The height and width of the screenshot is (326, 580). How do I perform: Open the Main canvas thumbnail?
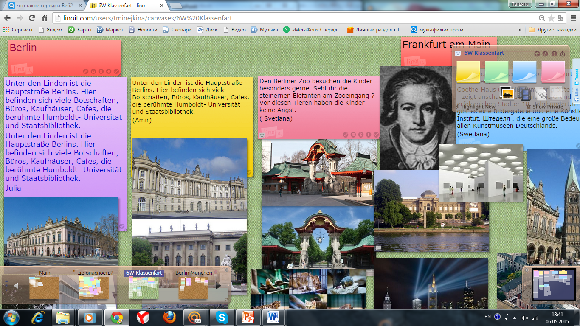click(x=44, y=287)
